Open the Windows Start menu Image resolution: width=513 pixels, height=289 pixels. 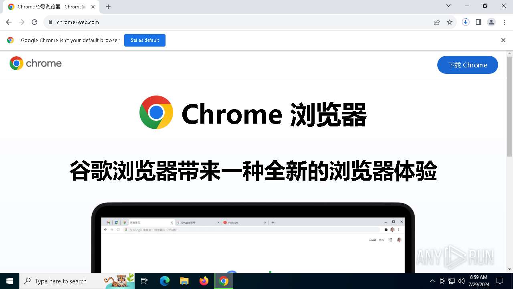[10, 281]
